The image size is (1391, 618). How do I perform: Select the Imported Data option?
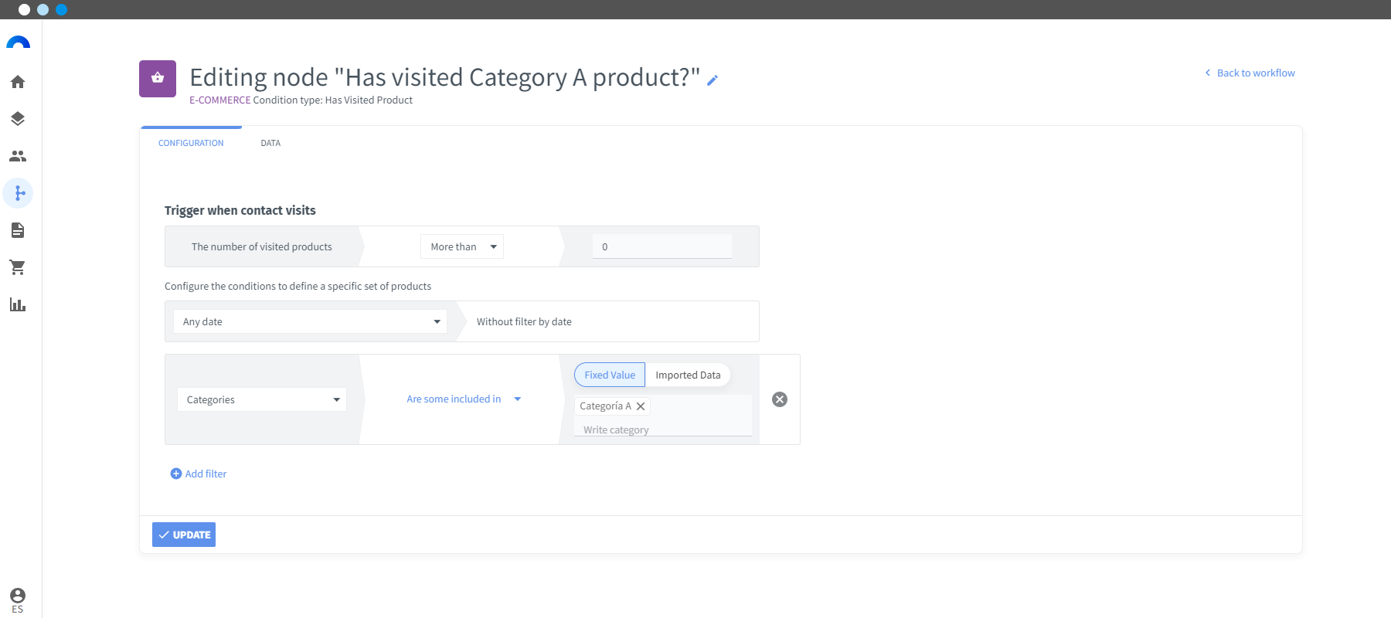[x=688, y=375]
